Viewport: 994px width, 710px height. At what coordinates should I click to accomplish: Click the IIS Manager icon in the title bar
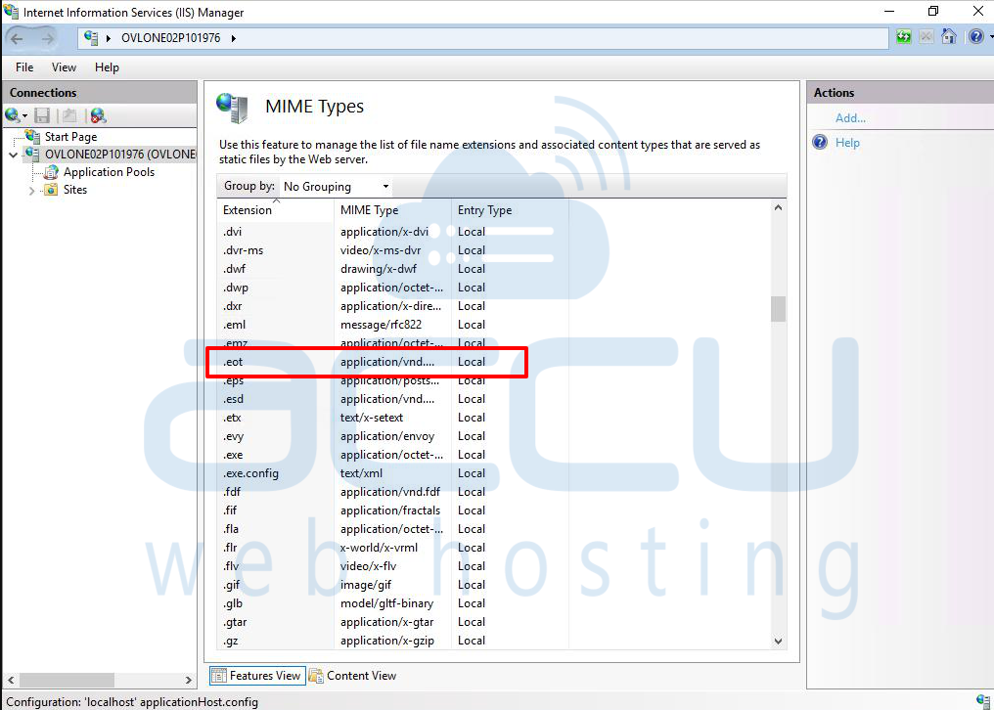point(10,12)
